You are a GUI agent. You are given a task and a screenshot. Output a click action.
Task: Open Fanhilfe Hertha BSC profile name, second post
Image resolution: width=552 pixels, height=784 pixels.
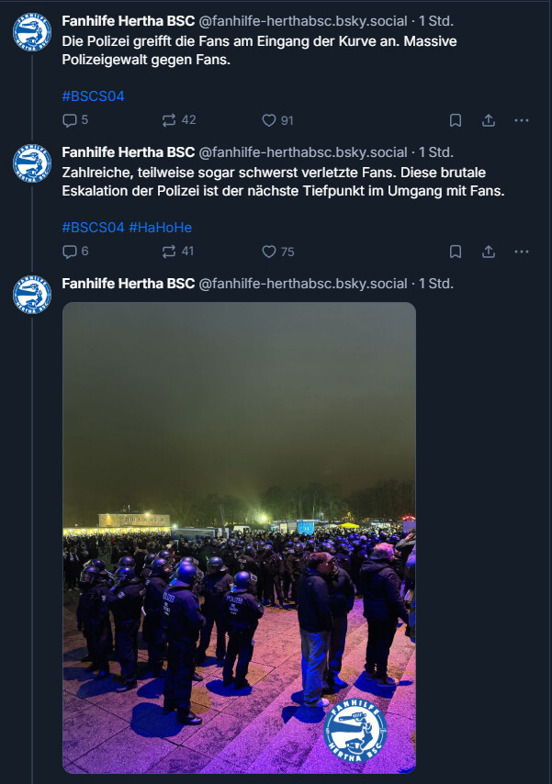tap(128, 152)
